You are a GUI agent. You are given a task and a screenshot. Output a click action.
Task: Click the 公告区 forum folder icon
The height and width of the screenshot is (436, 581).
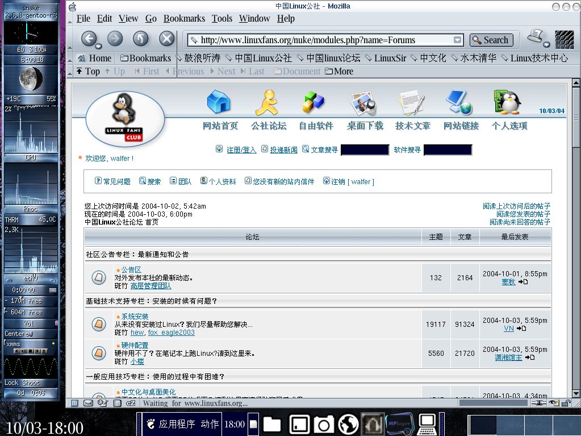tap(99, 277)
